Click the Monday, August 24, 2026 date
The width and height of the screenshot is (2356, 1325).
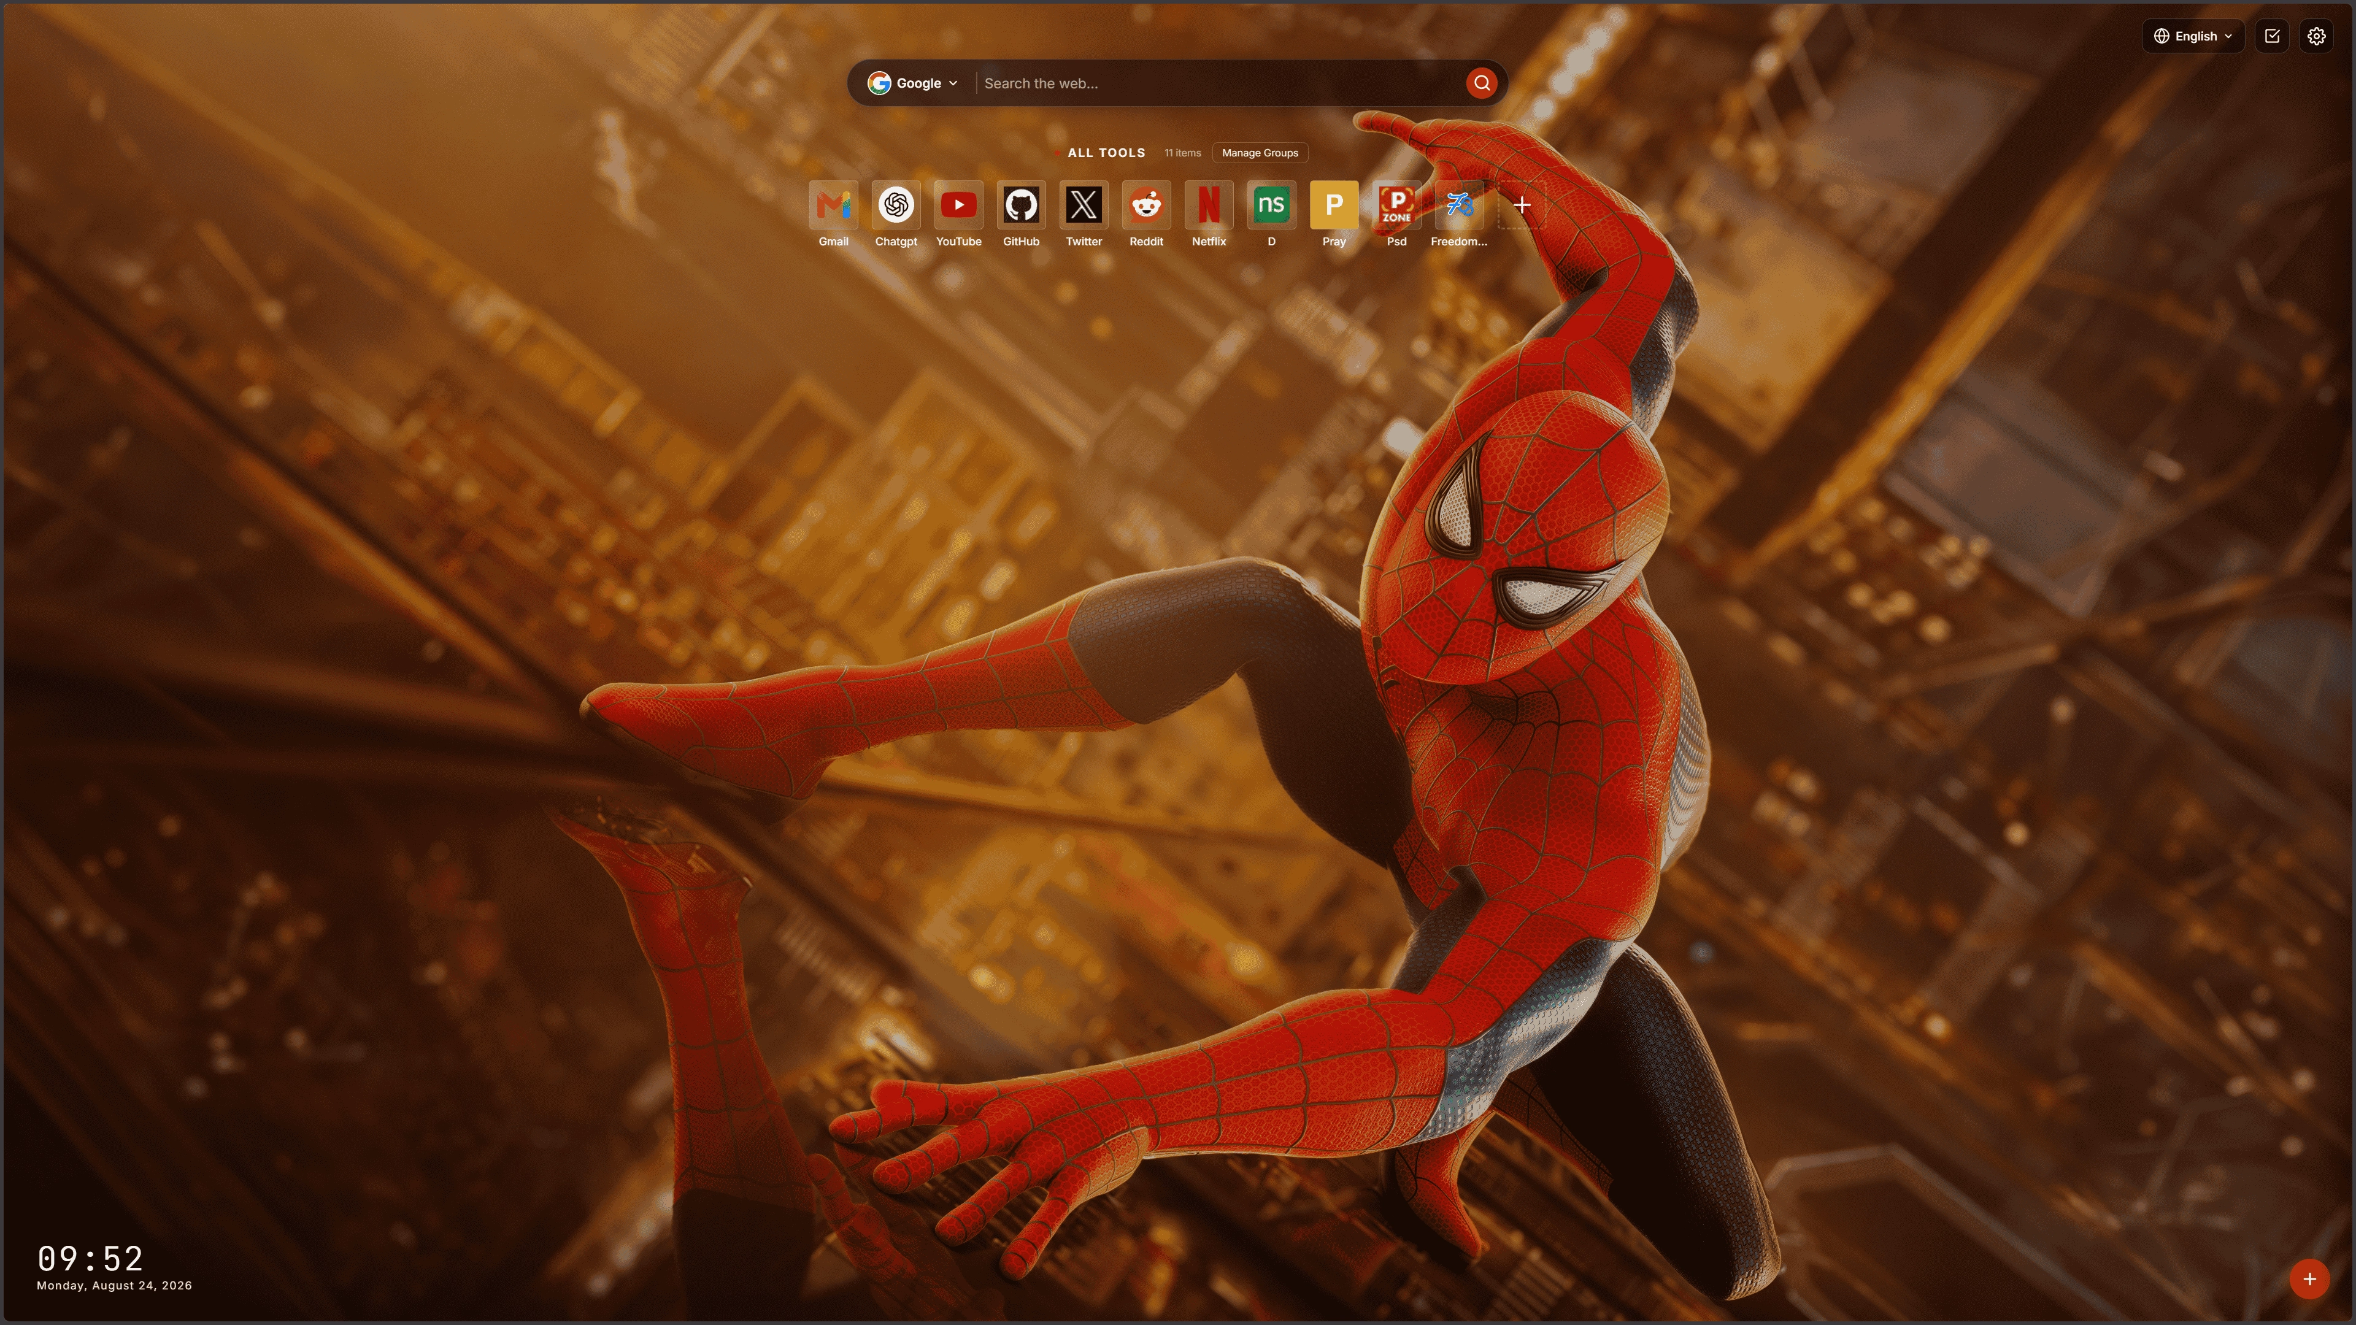click(x=114, y=1286)
